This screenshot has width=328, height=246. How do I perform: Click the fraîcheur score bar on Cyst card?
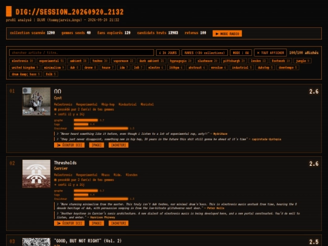pos(101,128)
